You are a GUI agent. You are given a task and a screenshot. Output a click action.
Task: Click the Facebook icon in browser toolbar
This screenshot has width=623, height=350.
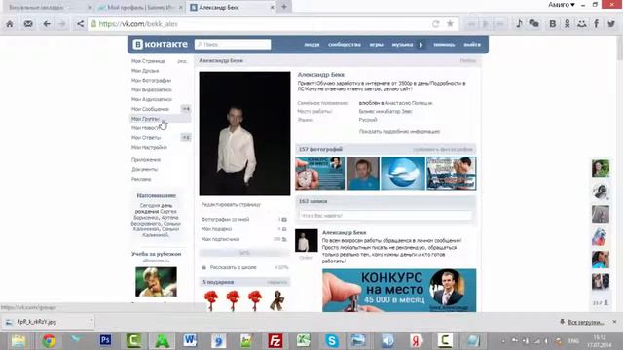(597, 24)
